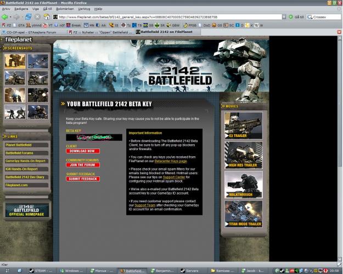Open the Battlefield 2142 Dev Diary link

[x=26, y=177]
